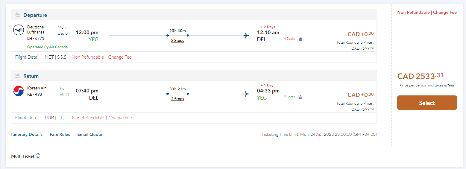
Task: Click airplane icon on DEL to YEG route
Action: pos(246,94)
